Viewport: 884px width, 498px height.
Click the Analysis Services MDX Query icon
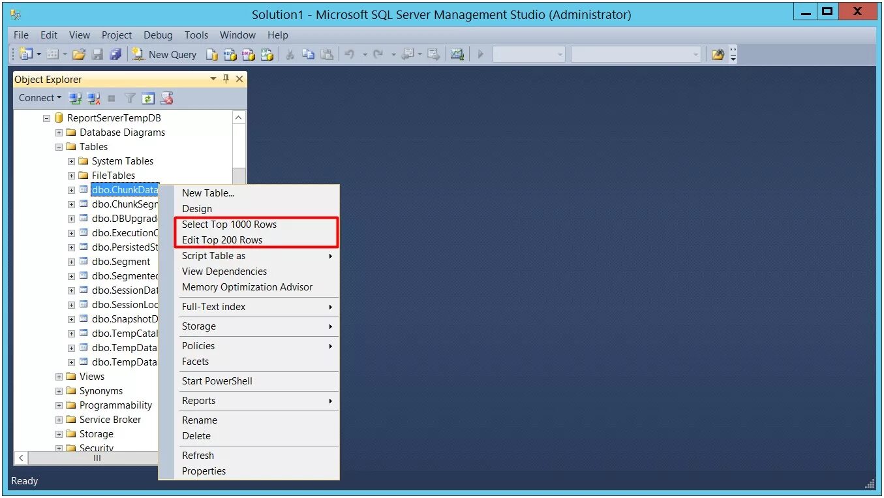point(230,55)
